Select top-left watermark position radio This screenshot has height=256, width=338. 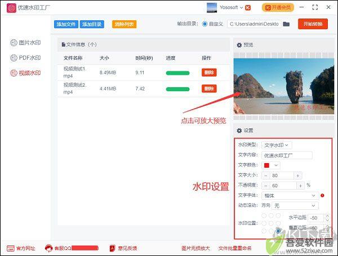coord(264,215)
